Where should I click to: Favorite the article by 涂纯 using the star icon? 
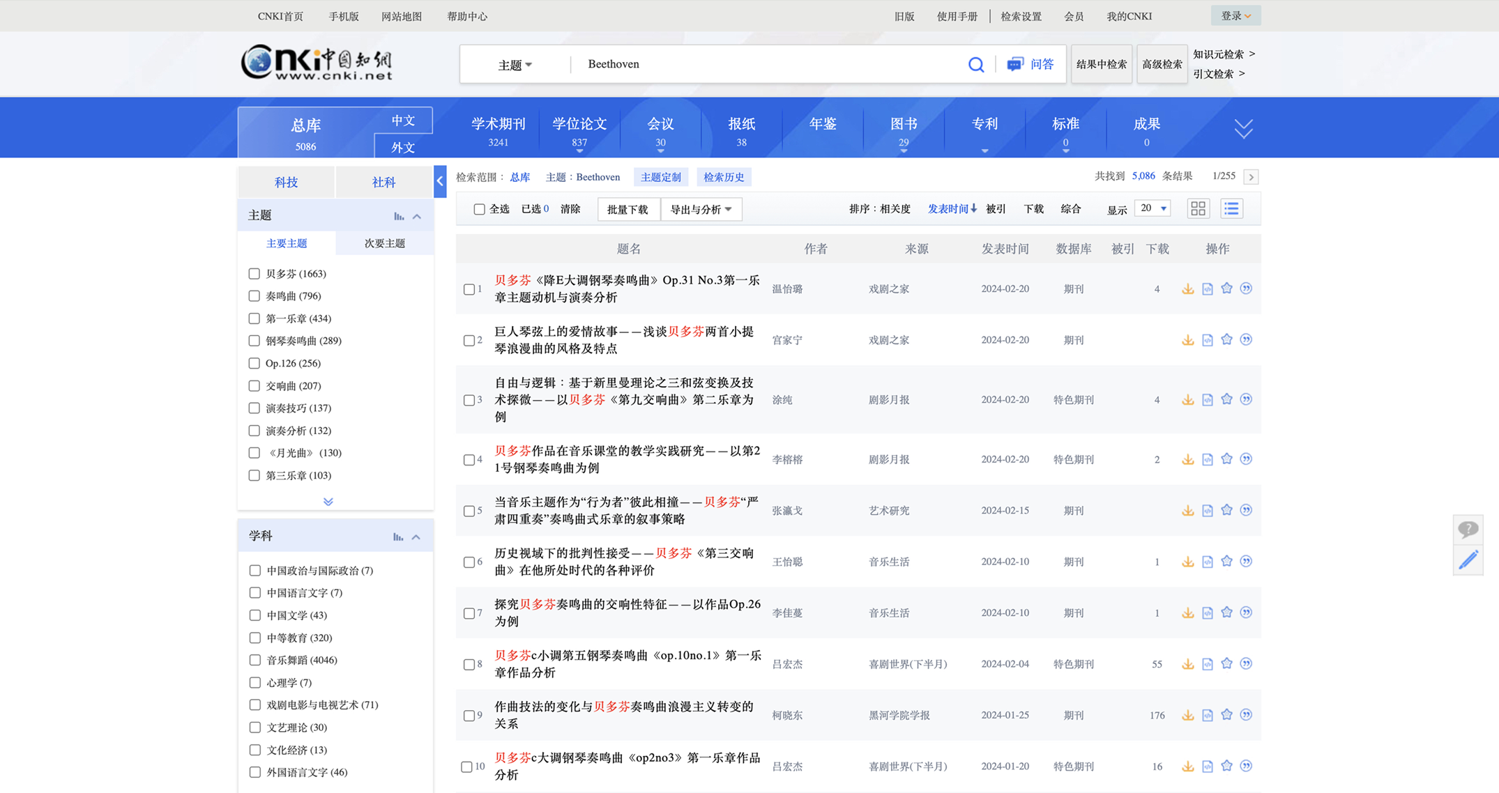click(x=1226, y=399)
